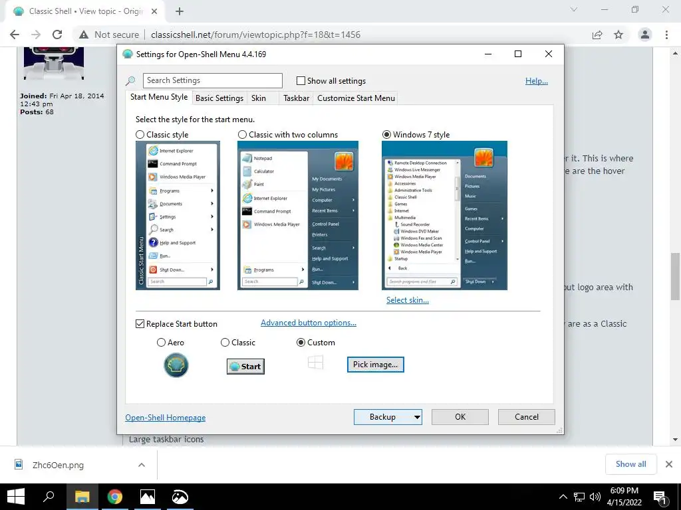The height and width of the screenshot is (510, 681).
Task: Click the Classic Start button preview image
Action: [245, 367]
